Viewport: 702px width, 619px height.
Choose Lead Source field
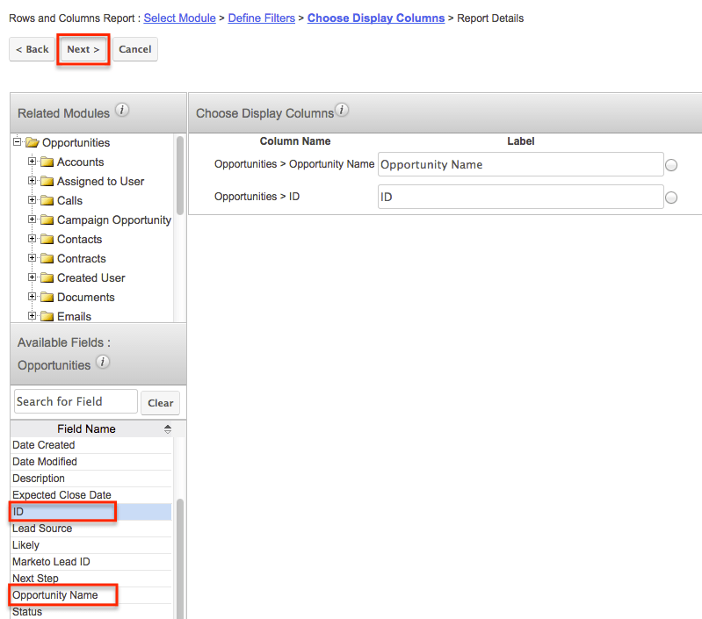90,529
